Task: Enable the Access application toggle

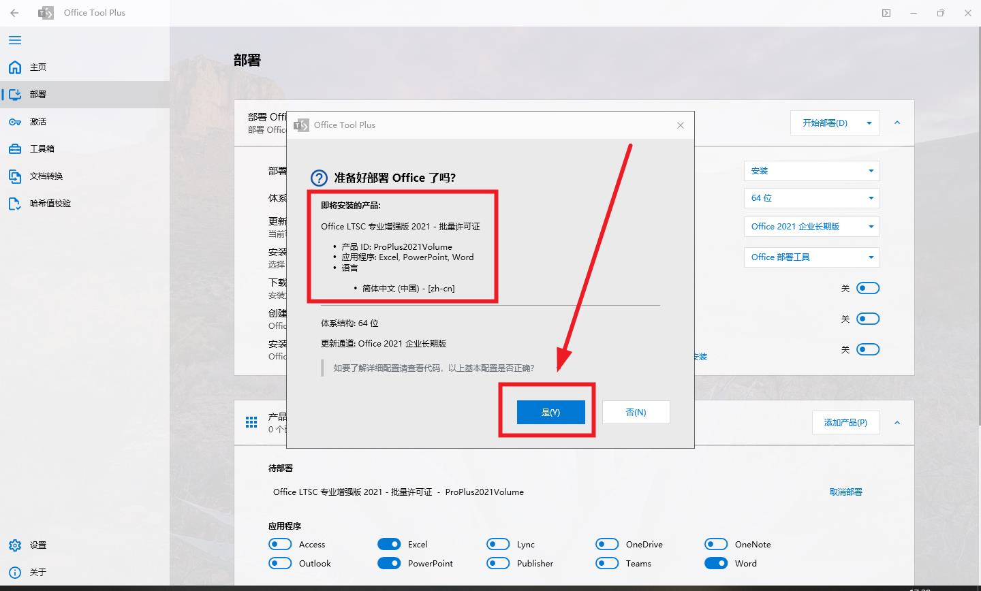Action: 279,544
